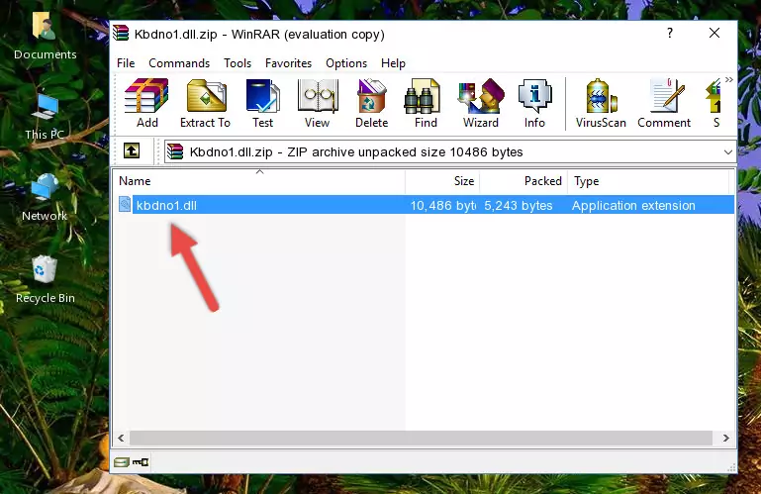
Task: Open the archive path dropdown arrow
Action: [727, 152]
